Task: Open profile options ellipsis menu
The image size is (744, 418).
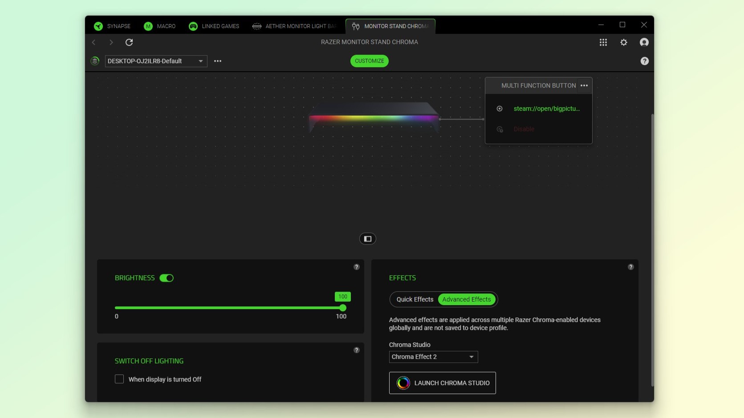Action: [218, 61]
